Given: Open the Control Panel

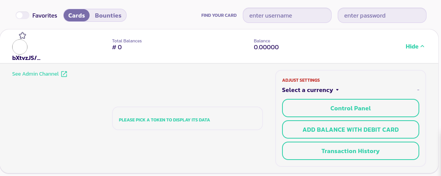Looking at the screenshot, I should click(350, 108).
